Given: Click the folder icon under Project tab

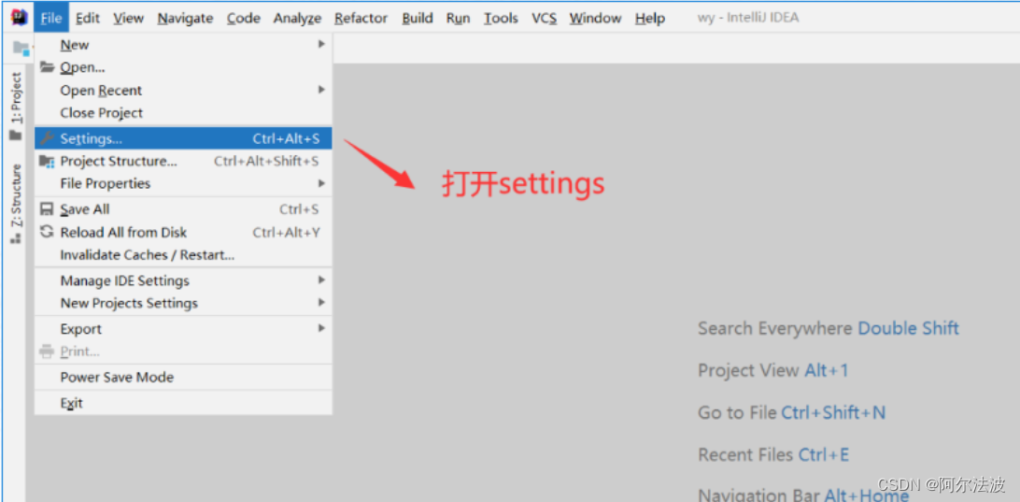Looking at the screenshot, I should pos(15,136).
